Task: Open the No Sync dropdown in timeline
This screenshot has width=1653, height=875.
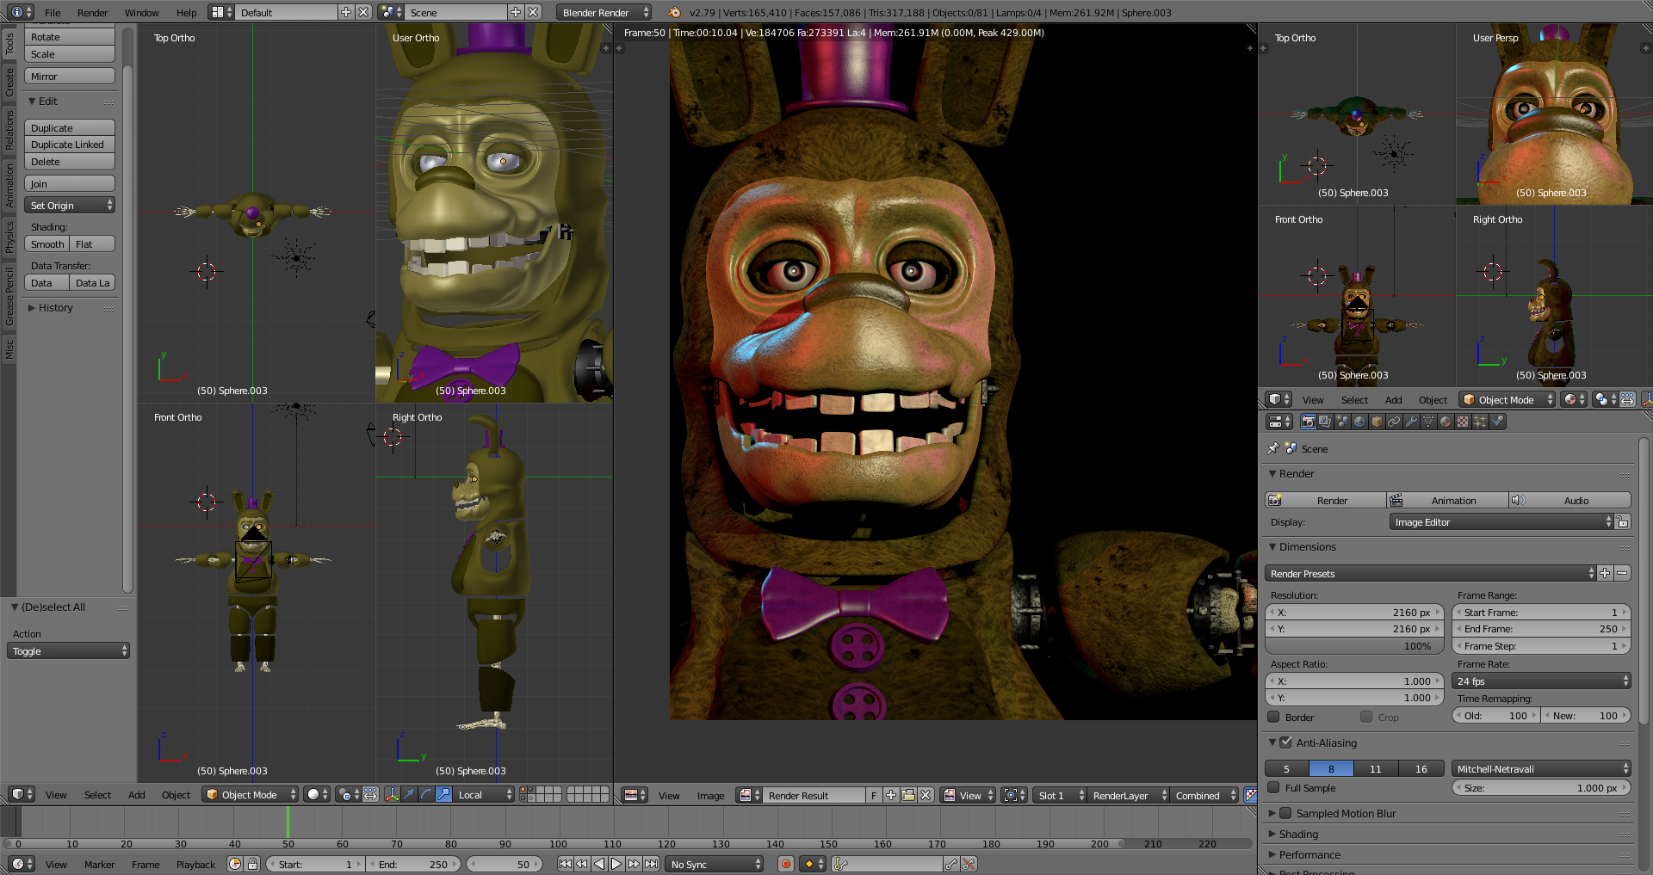Action: pyautogui.click(x=715, y=865)
